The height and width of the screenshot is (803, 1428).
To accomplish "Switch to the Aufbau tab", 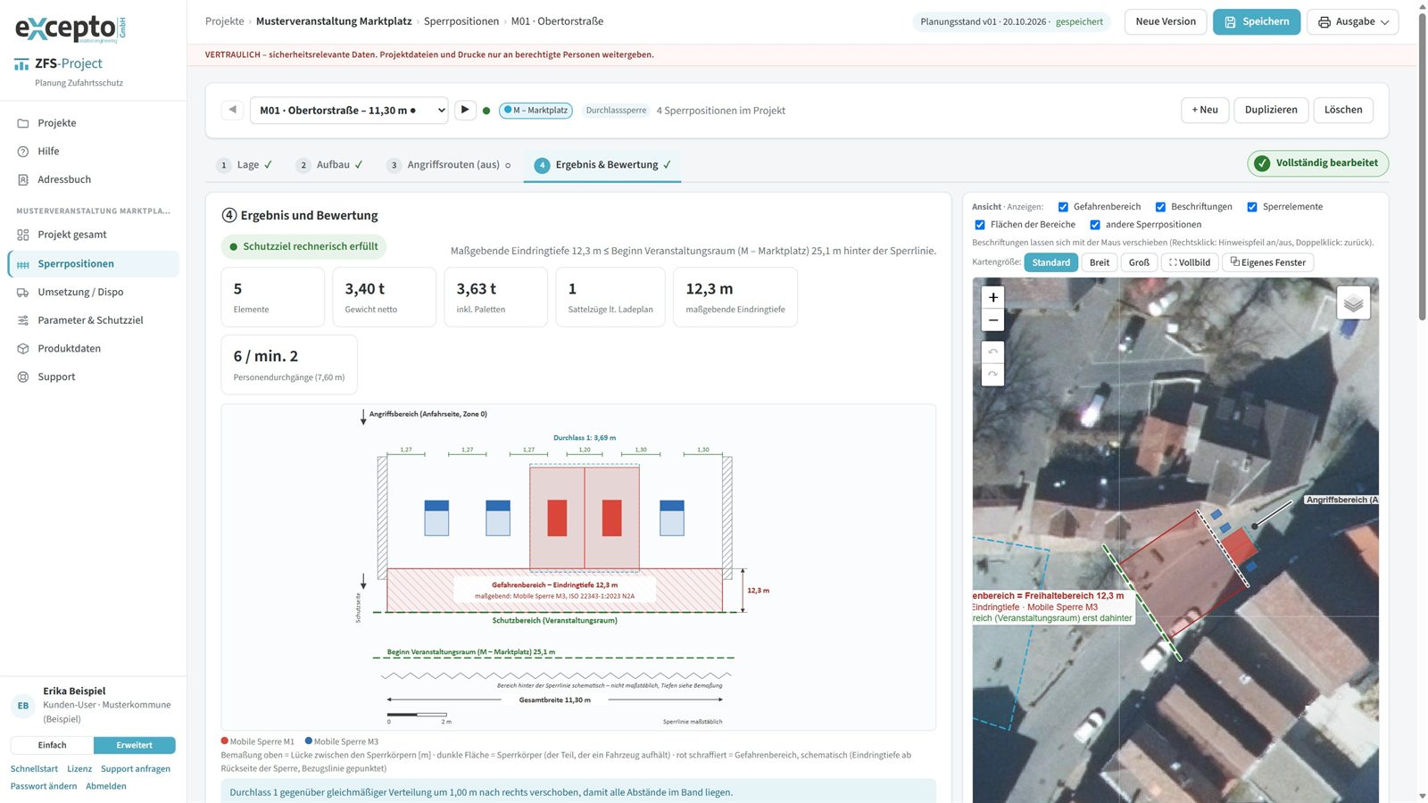I will coord(330,165).
